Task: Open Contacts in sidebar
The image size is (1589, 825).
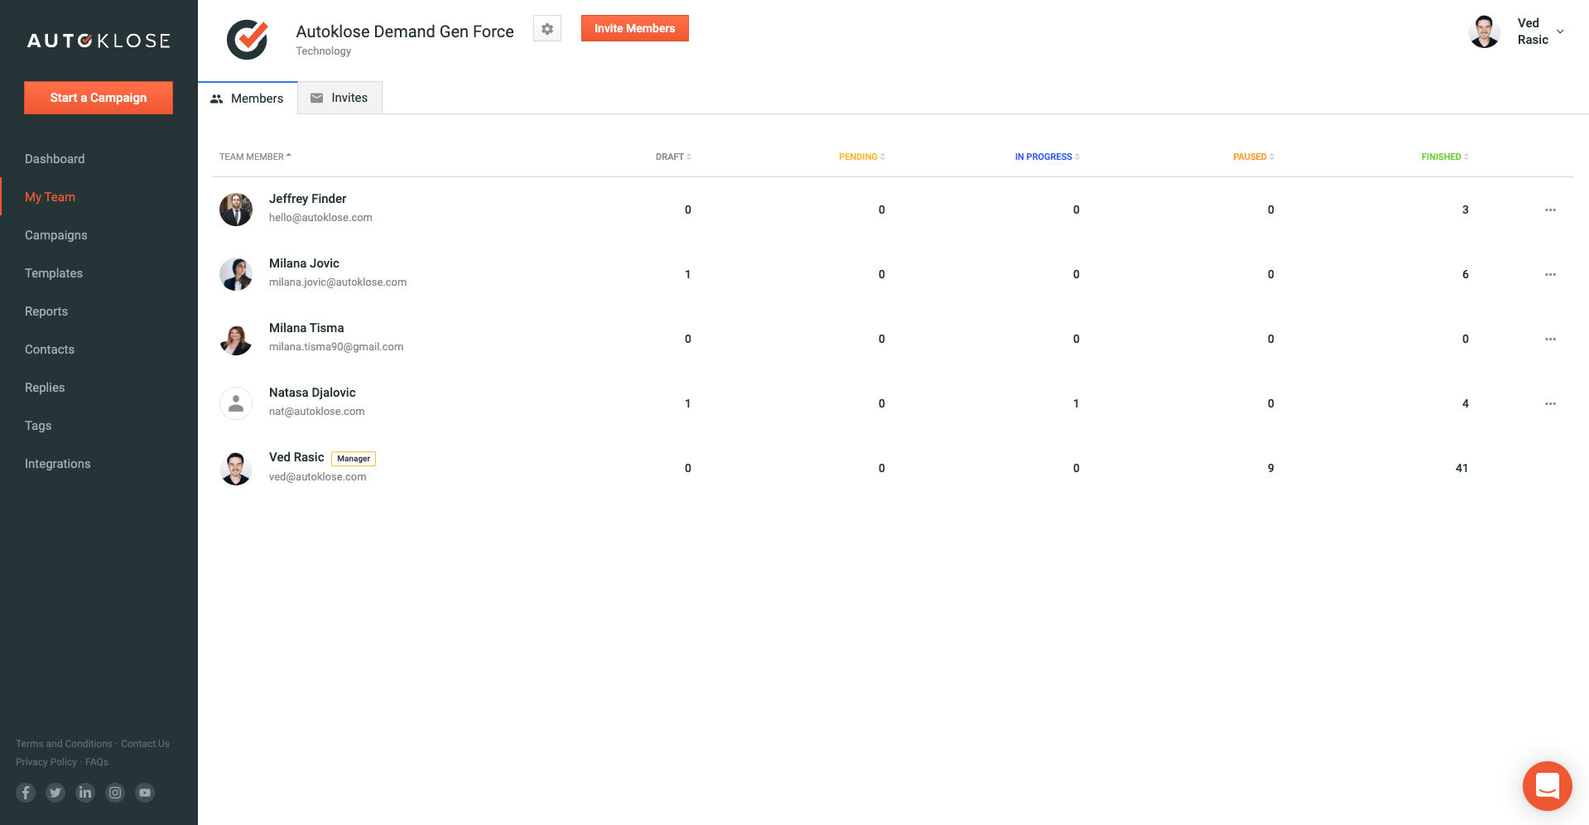Action: tap(50, 350)
